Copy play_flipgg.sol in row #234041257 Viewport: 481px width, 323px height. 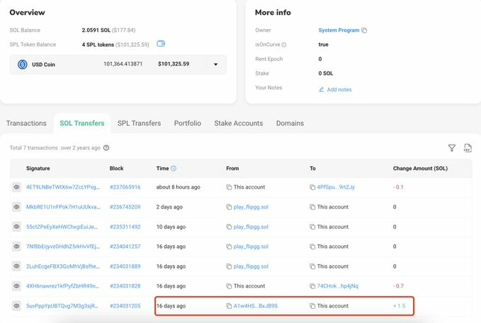coord(229,247)
